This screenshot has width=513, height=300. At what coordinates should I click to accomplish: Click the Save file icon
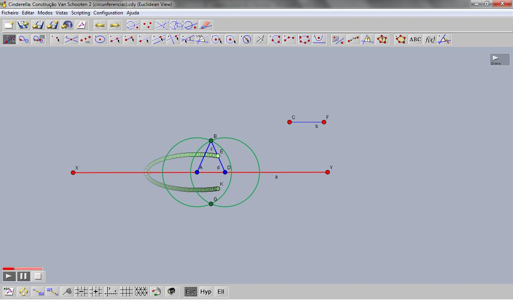38,25
